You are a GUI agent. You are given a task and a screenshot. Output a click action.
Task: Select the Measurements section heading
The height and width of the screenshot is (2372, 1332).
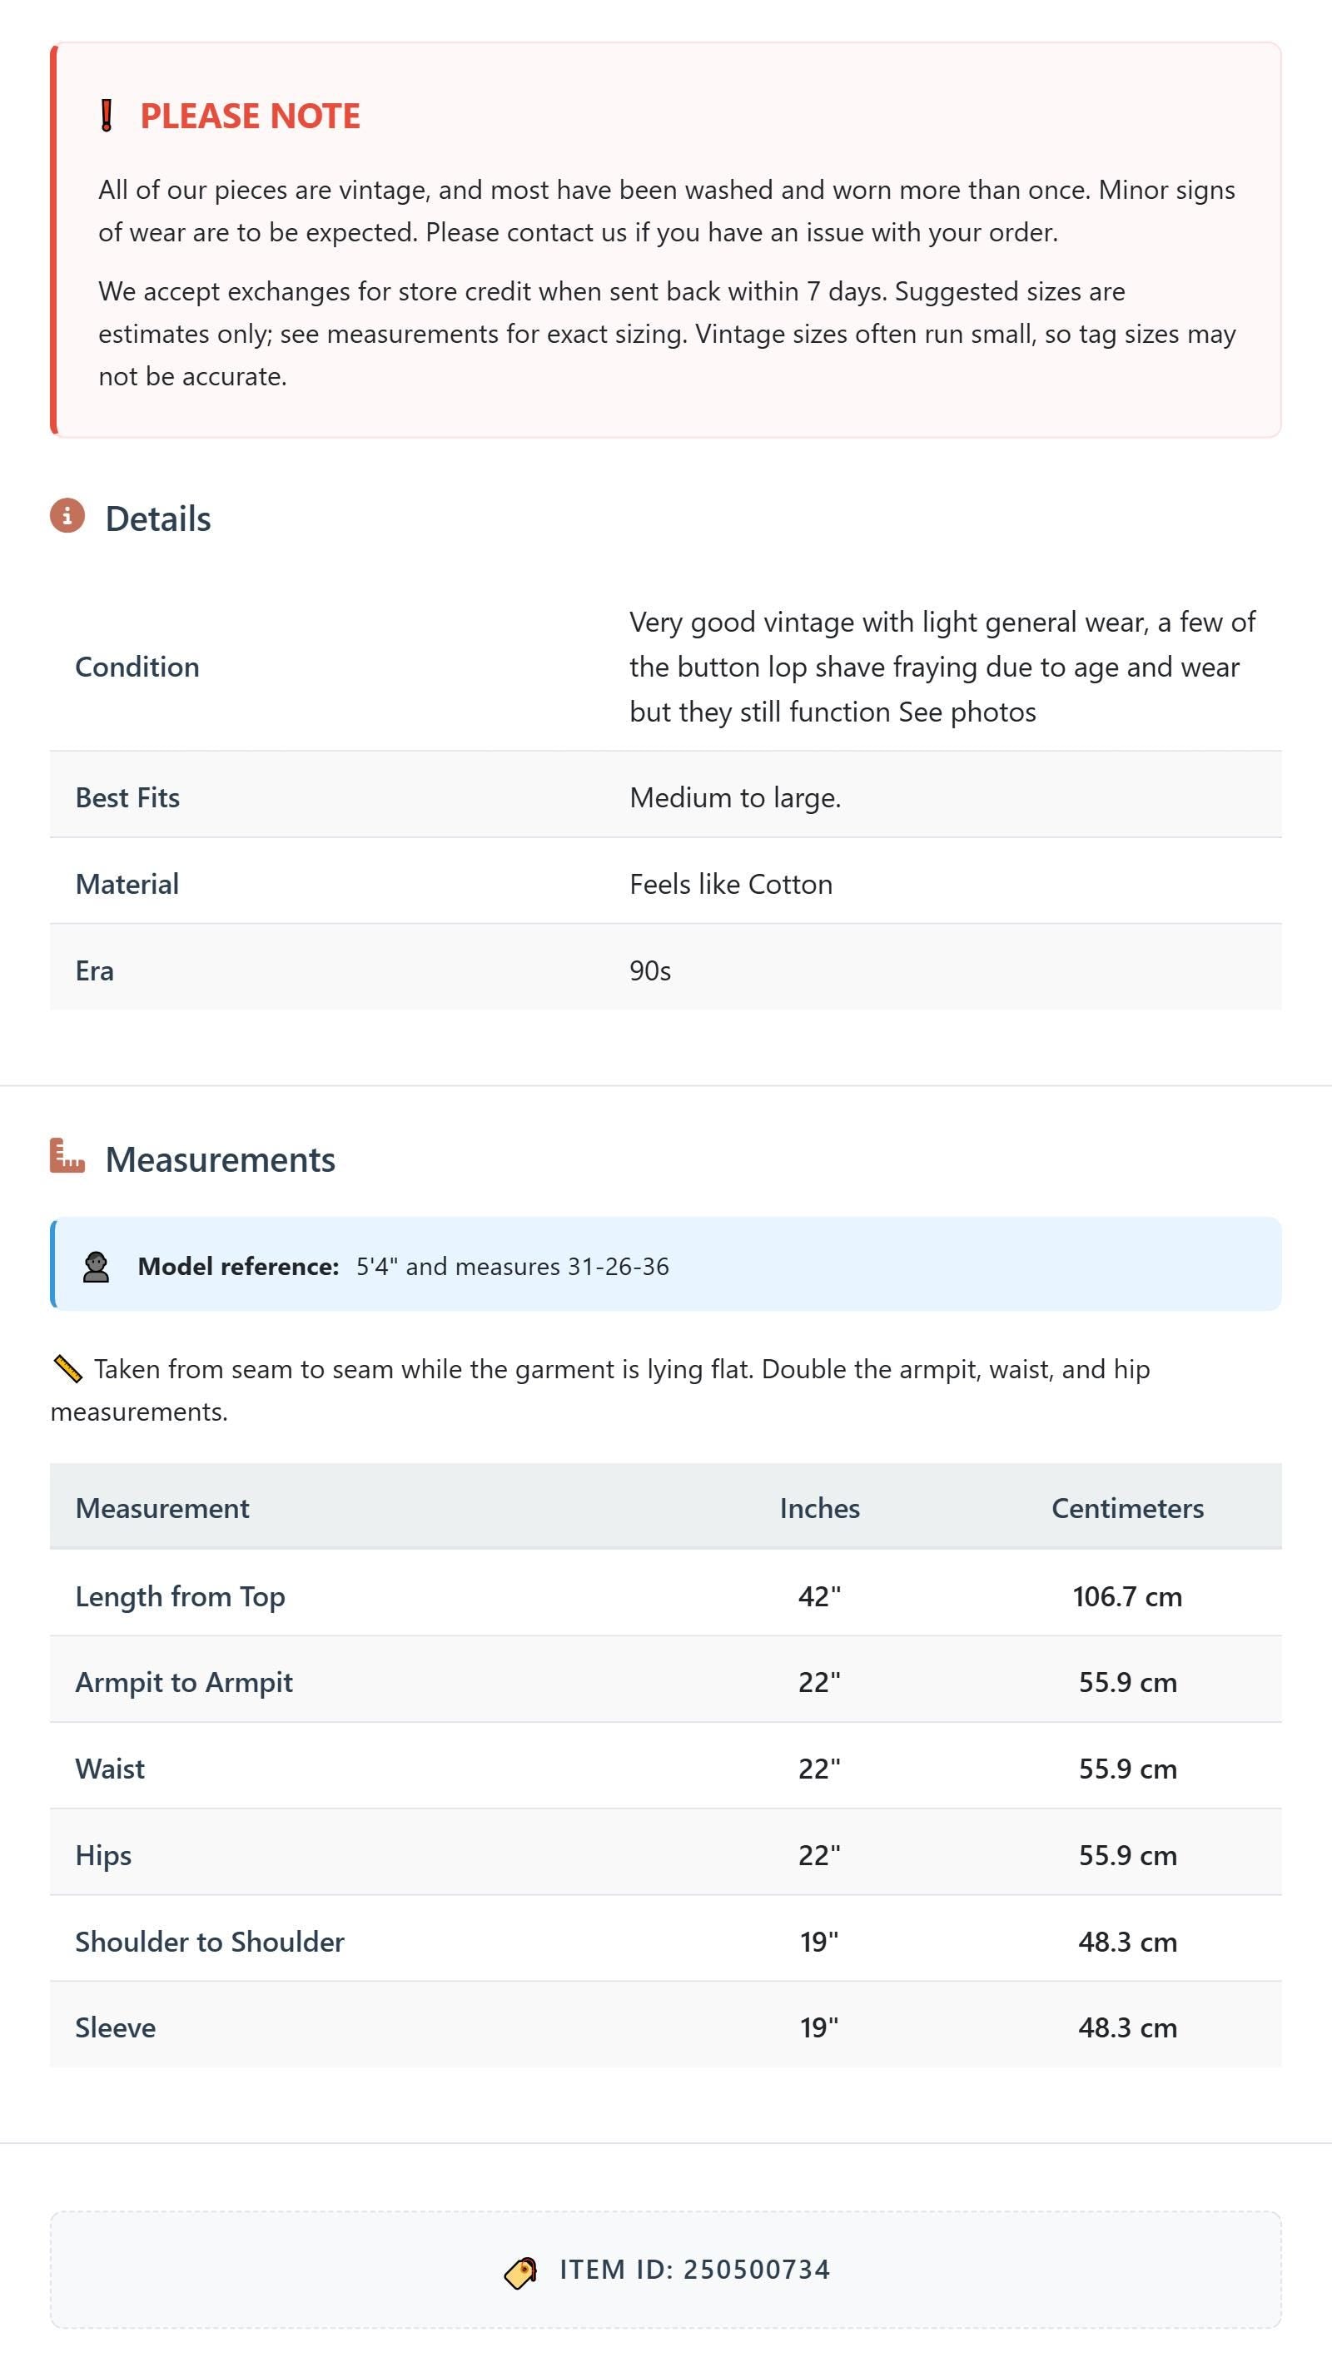click(x=220, y=1159)
